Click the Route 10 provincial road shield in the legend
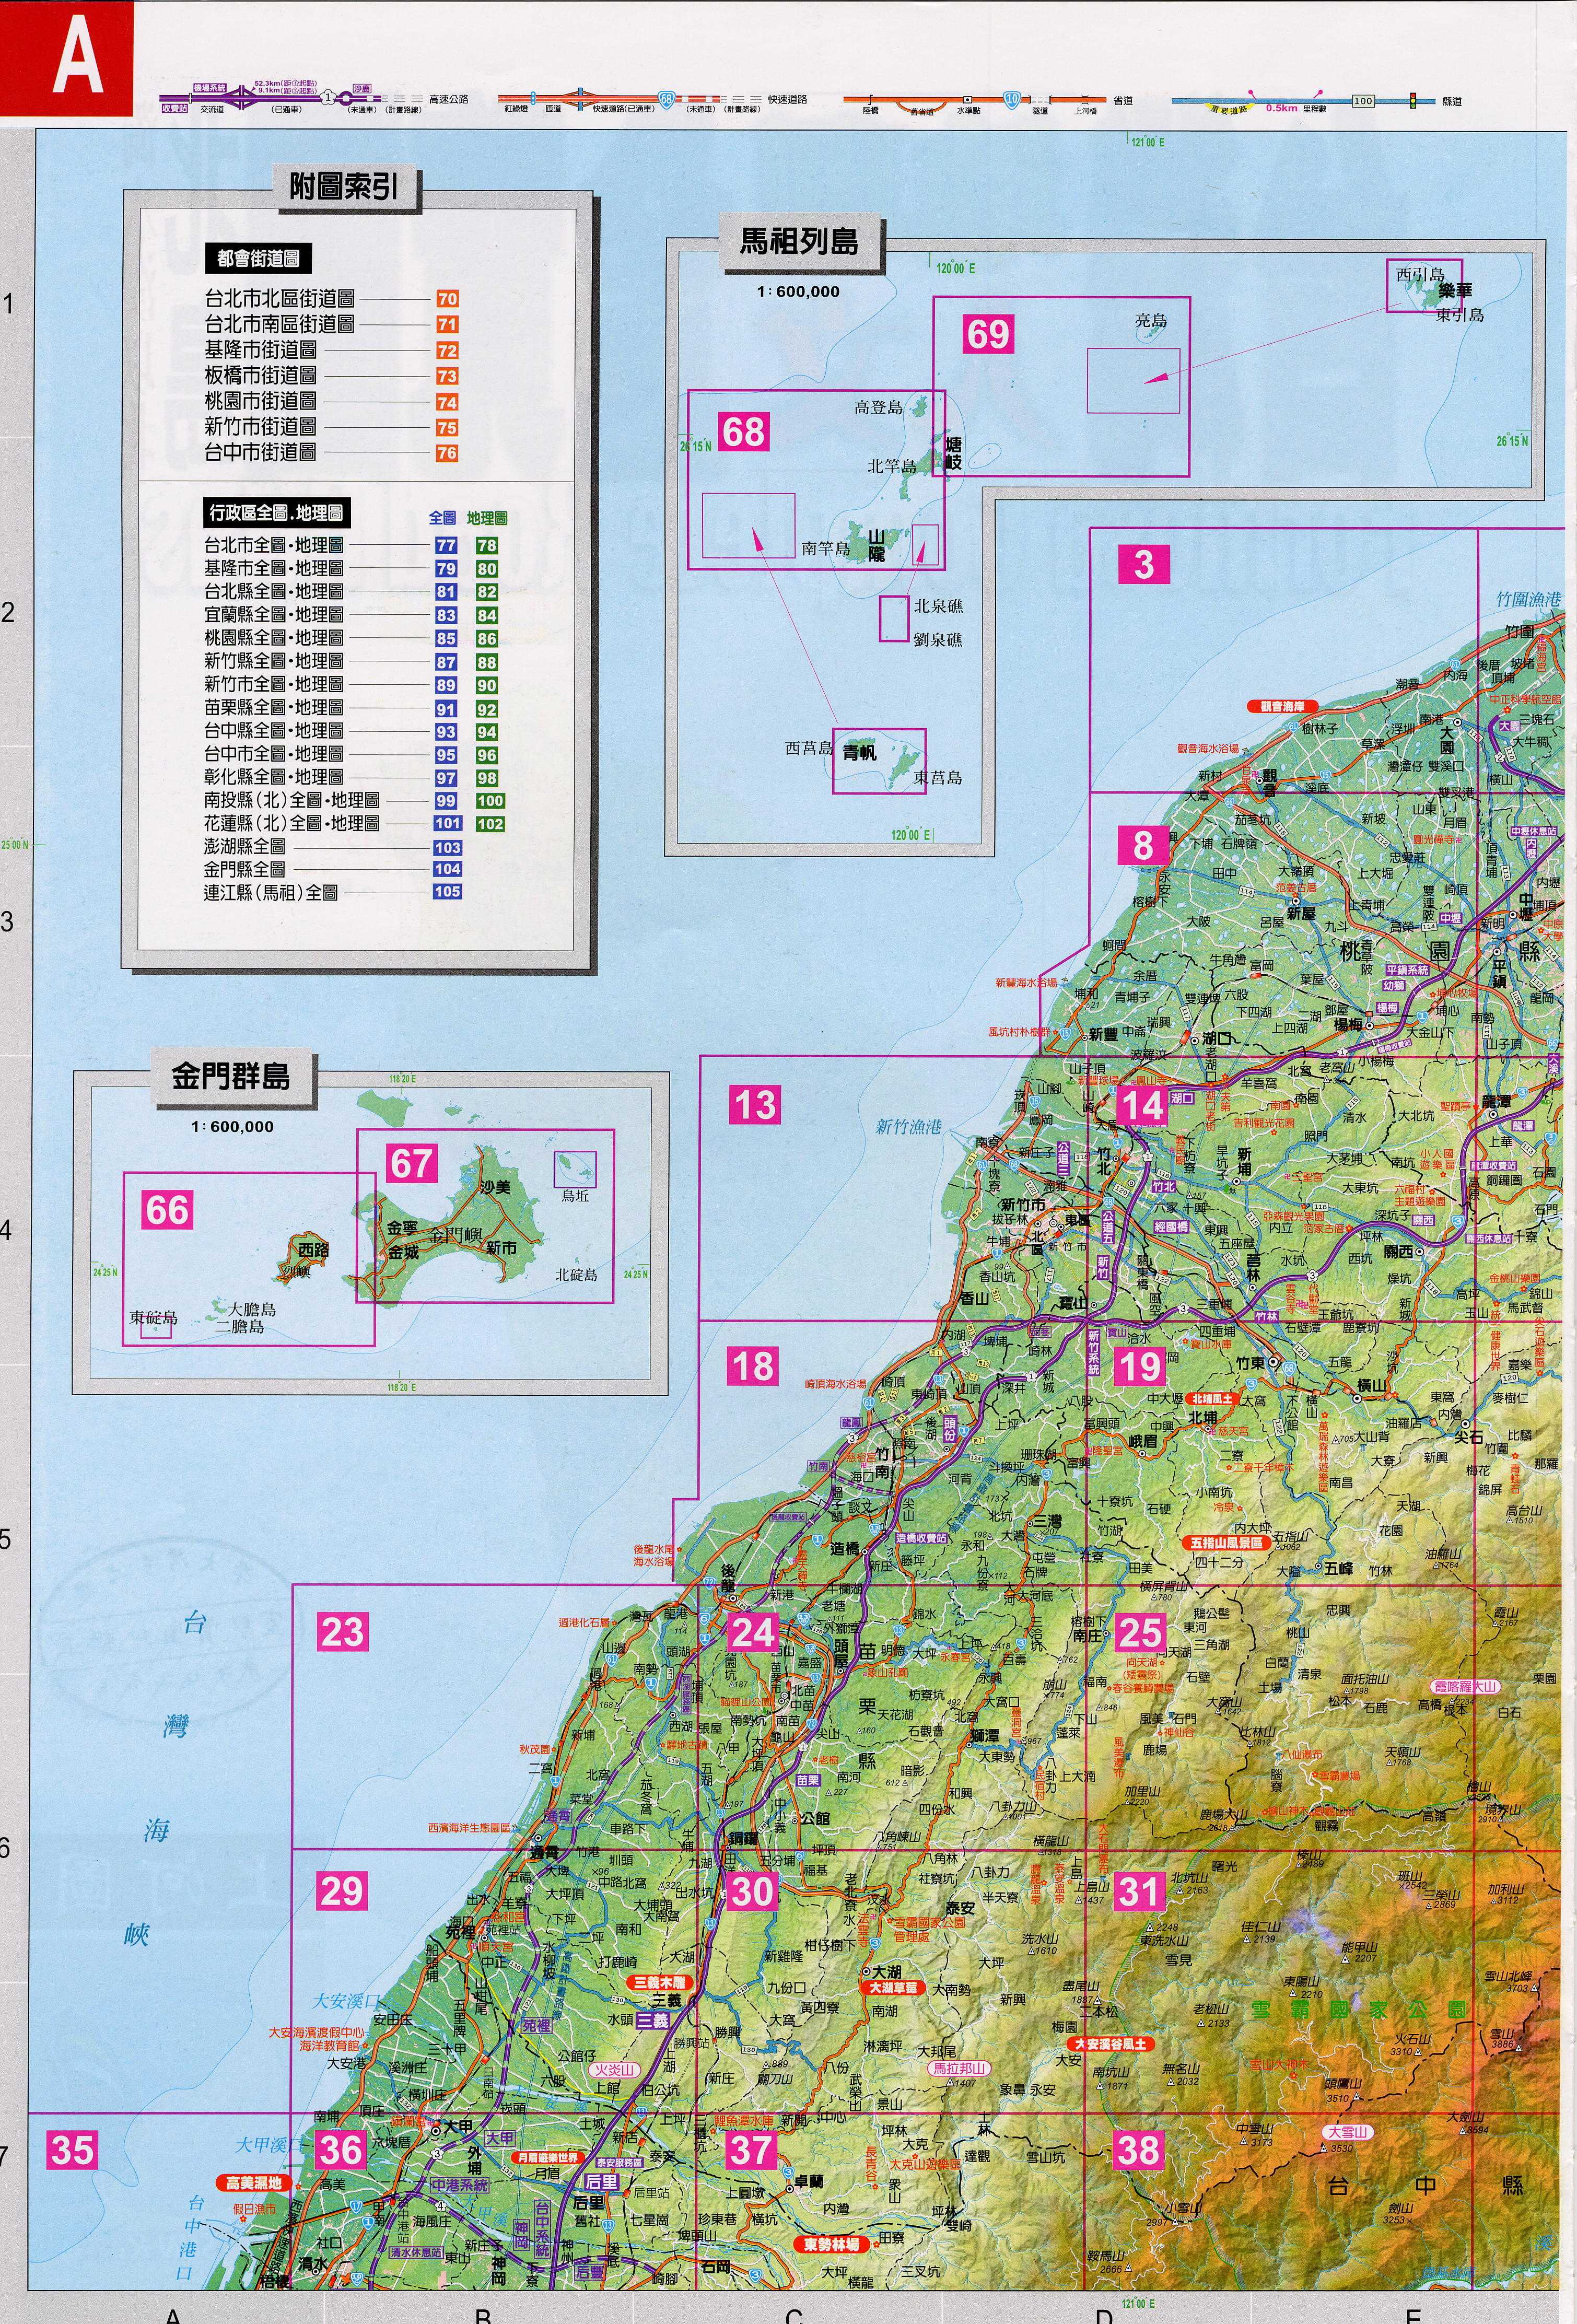 point(1012,99)
